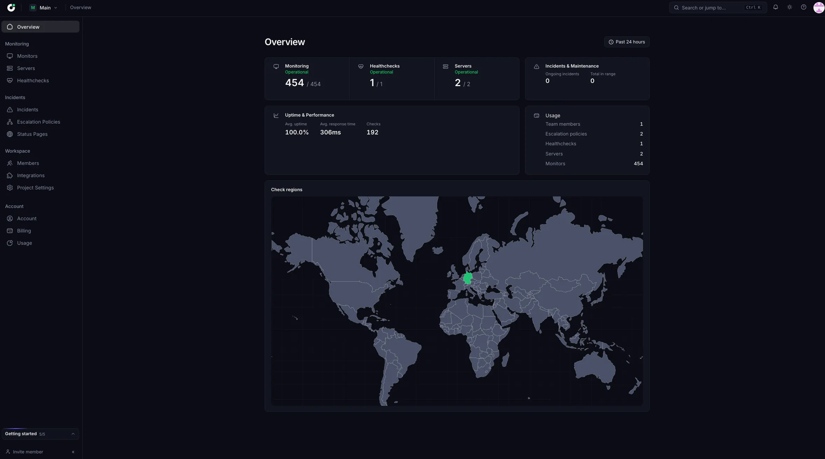The image size is (825, 459).
Task: Collapse the Getting started panel
Action: coord(73,434)
